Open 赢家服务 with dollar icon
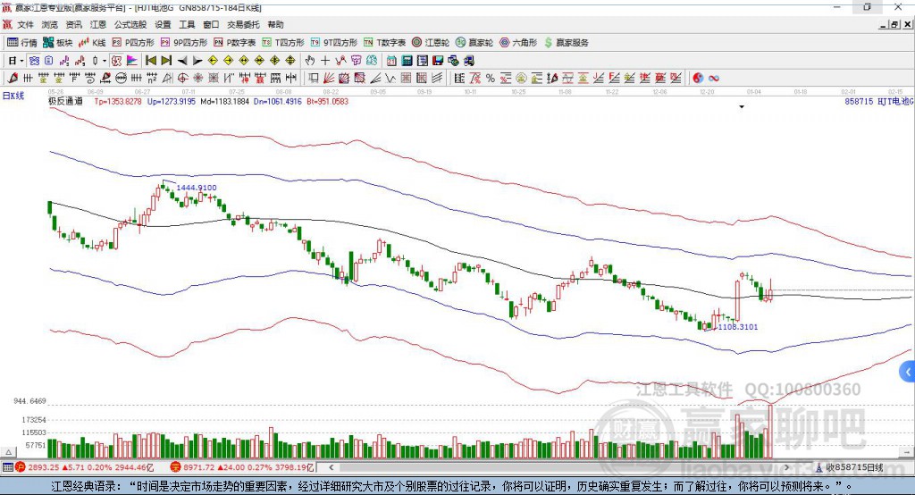The height and width of the screenshot is (495, 915). pos(567,43)
